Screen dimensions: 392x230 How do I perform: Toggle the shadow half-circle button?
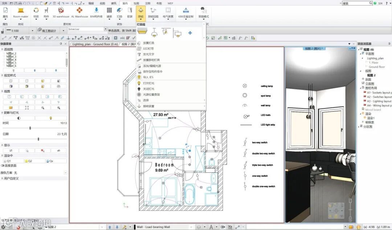coord(19,118)
